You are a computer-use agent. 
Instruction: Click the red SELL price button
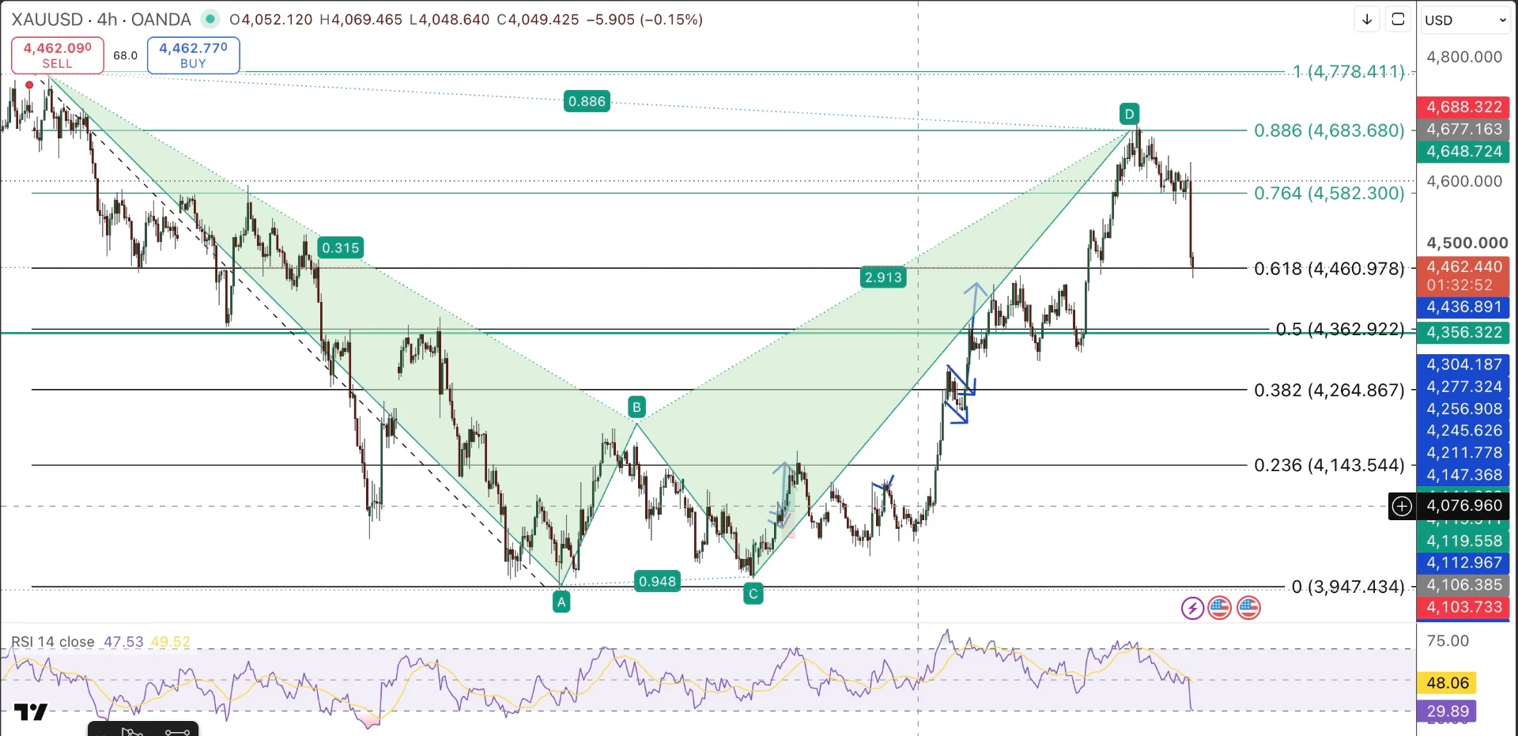pos(57,55)
